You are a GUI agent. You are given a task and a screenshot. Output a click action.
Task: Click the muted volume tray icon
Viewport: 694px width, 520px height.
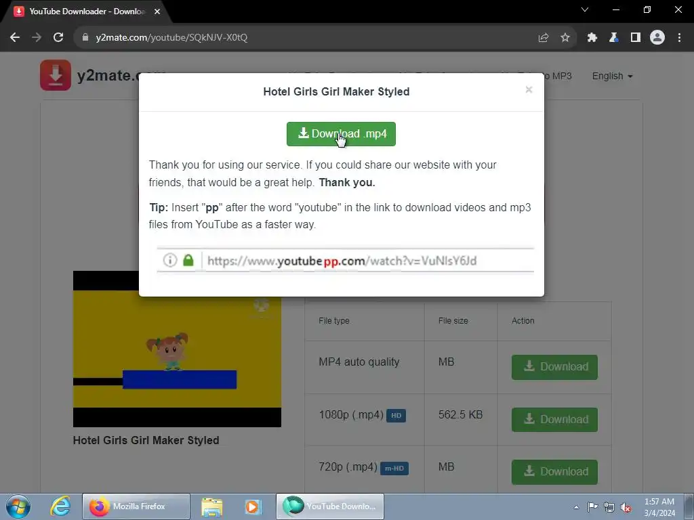(626, 507)
